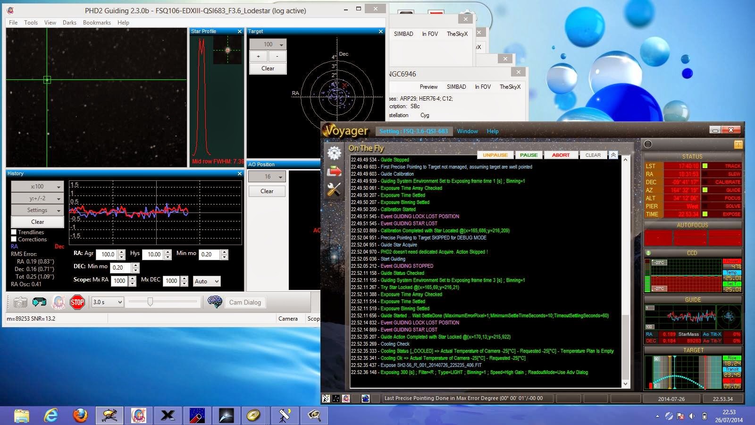Click scroll-down arrow of Voyager log
The image size is (755, 425).
pos(625,384)
